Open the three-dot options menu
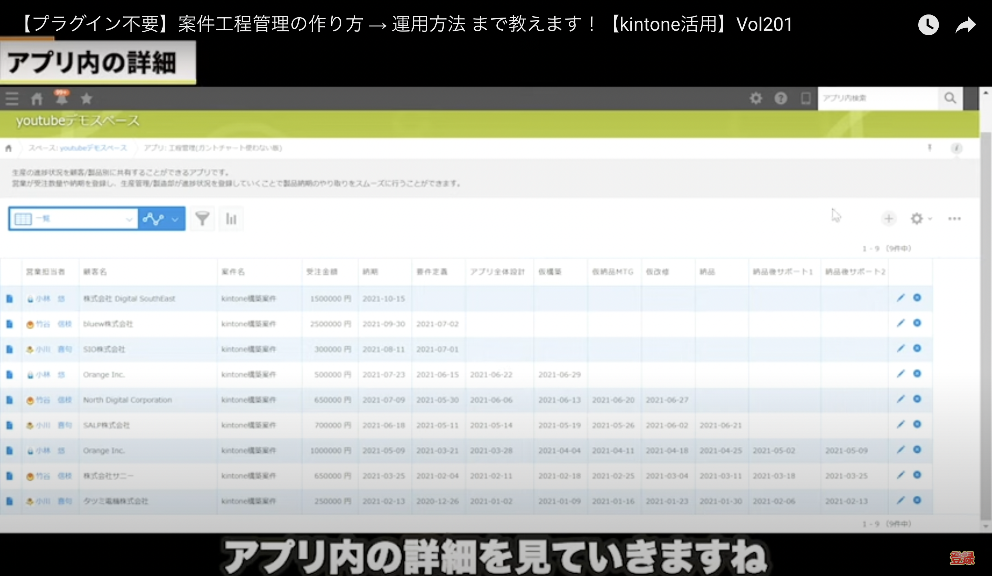This screenshot has height=576, width=992. pyautogui.click(x=954, y=218)
